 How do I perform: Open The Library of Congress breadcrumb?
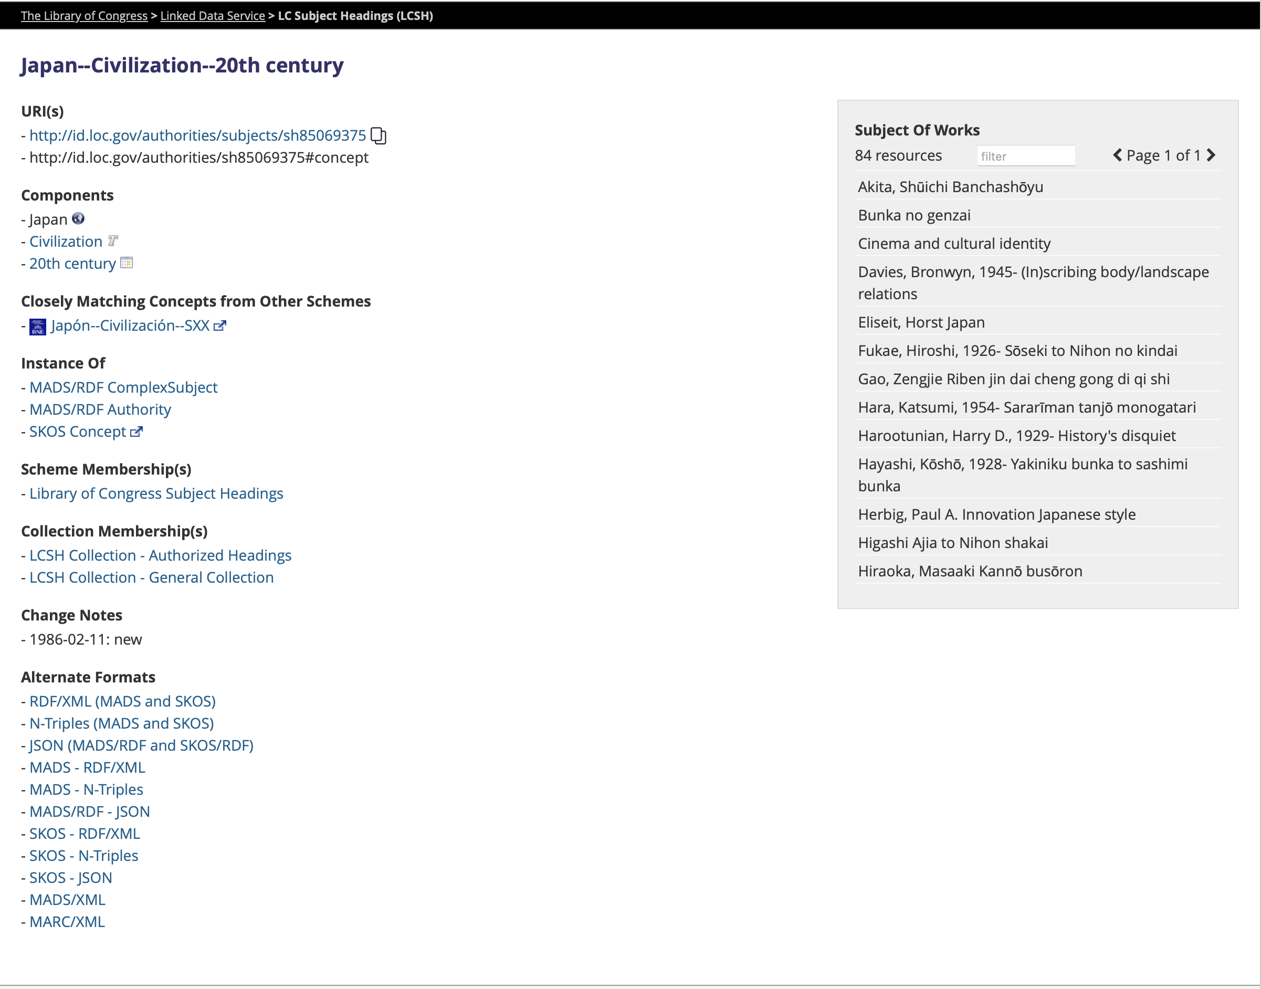(84, 16)
